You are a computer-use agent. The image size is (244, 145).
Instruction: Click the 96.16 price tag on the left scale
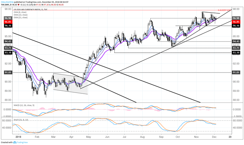pyautogui.click(x=8, y=26)
